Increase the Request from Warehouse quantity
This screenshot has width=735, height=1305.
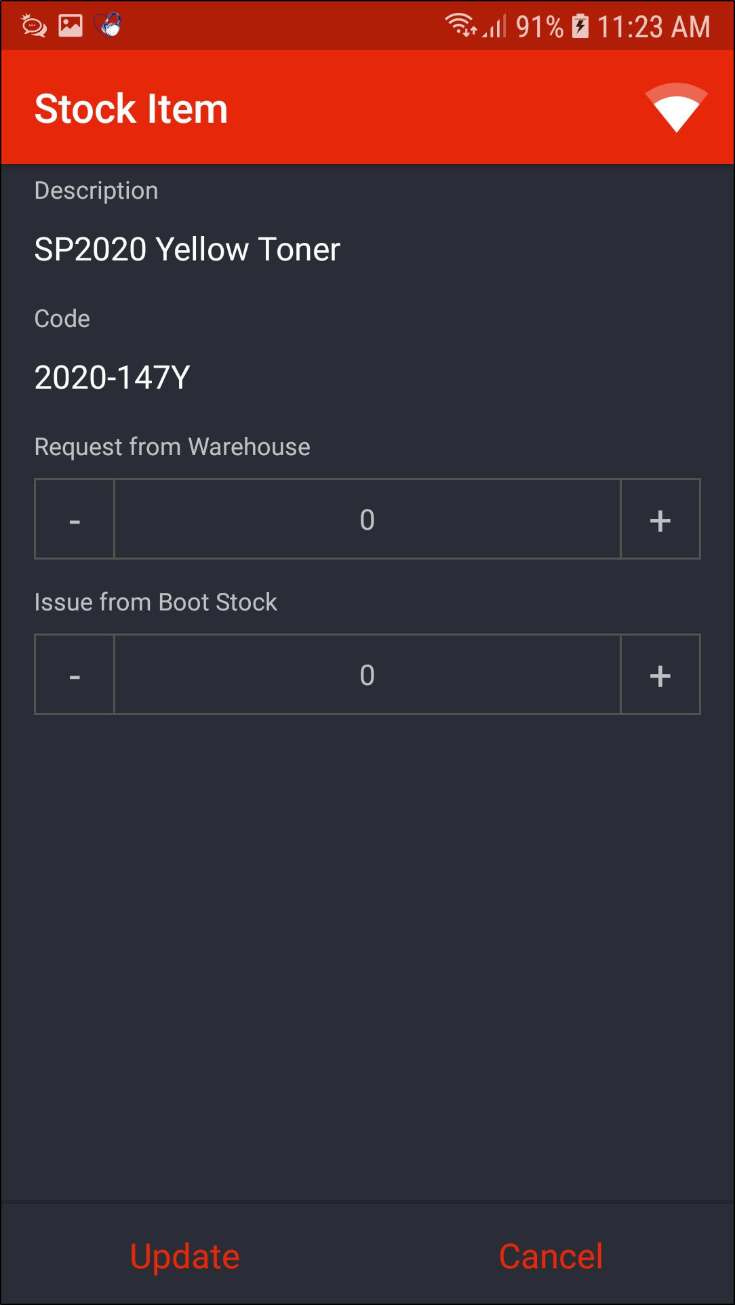tap(660, 520)
